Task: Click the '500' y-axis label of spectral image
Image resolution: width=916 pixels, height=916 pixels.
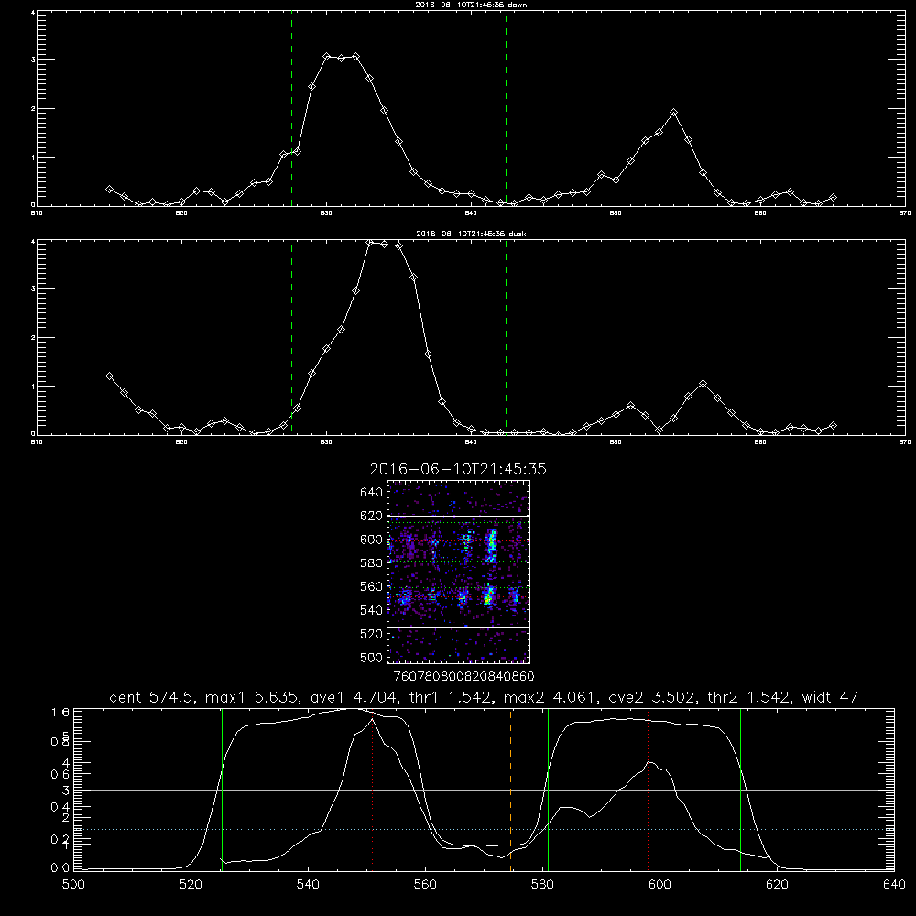Action: [x=371, y=657]
